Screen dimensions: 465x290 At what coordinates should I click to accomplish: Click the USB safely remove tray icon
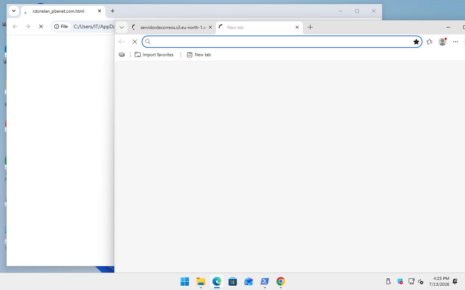click(x=388, y=281)
